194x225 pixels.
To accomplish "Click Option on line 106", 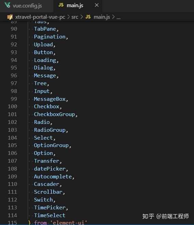I will [x=43, y=153].
